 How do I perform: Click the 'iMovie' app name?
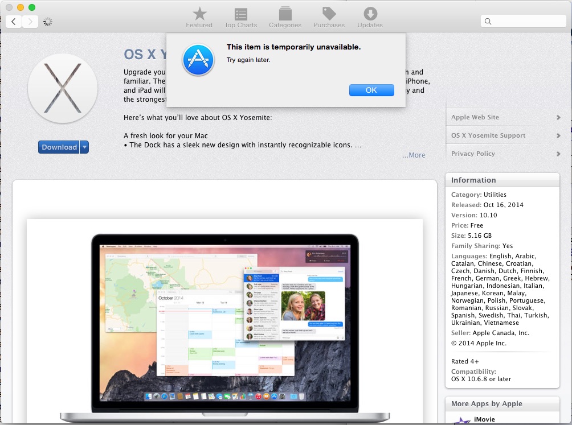[484, 419]
